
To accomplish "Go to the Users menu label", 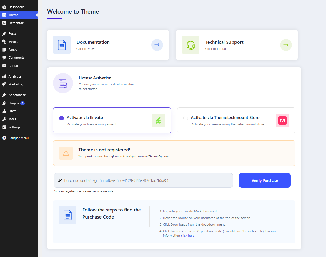I will pos(12,111).
